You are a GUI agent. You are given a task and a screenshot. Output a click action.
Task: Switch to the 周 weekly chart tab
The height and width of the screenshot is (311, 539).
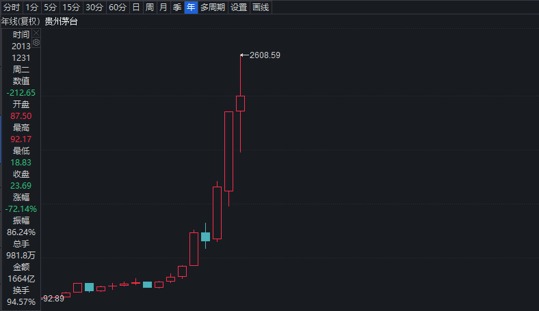[150, 8]
